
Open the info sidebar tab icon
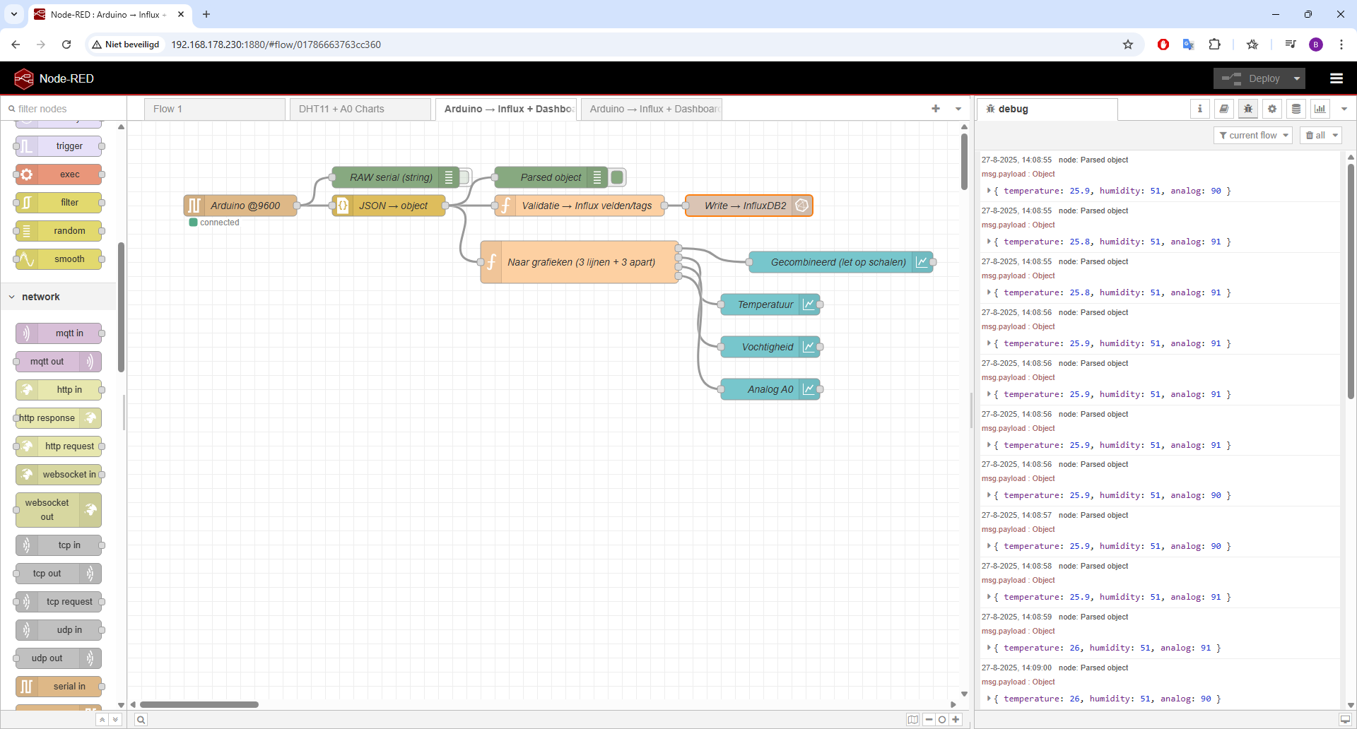(1199, 109)
